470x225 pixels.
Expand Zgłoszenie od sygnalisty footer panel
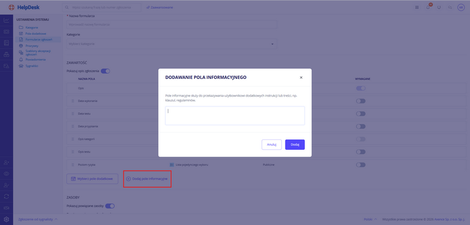[x=38, y=219]
